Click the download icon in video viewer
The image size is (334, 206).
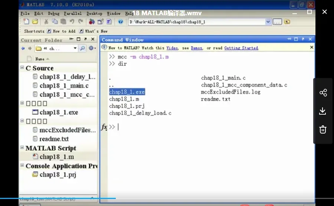tap(322, 111)
